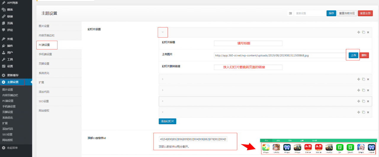Click the speech bubble icon for 评论
Screen dimensions: 379x157
[4, 30]
